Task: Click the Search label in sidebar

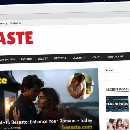Action: click(109, 70)
